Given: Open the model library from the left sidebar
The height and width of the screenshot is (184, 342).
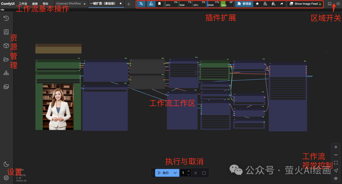Looking at the screenshot, I should [6, 45].
